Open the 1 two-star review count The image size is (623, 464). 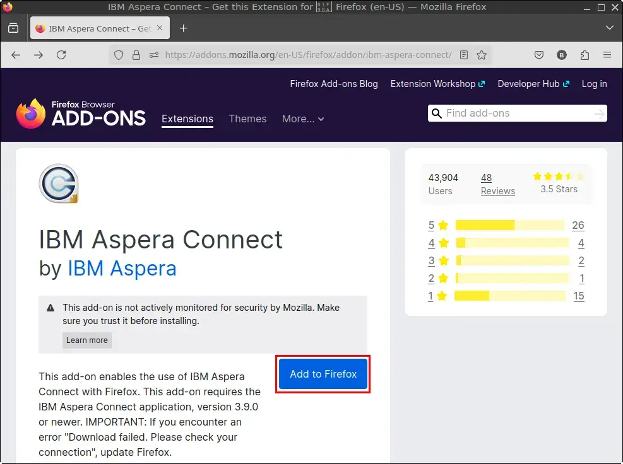click(582, 278)
